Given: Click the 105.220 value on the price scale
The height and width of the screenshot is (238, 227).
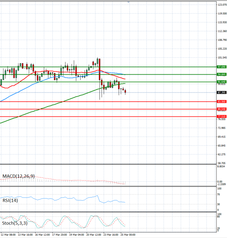Looking at the screenshot, I should tap(222, 49).
